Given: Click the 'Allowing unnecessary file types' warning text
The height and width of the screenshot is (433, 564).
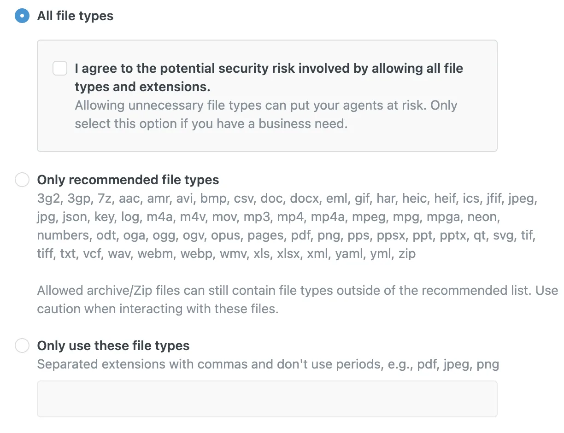Looking at the screenshot, I should pyautogui.click(x=266, y=105).
